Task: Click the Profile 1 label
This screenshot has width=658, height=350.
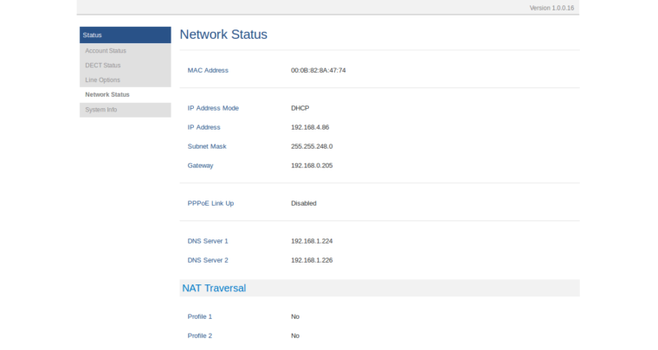Action: click(x=200, y=316)
